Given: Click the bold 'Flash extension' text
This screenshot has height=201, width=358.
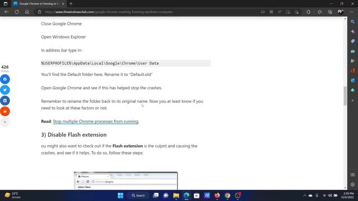Looking at the screenshot, I should (128, 146).
